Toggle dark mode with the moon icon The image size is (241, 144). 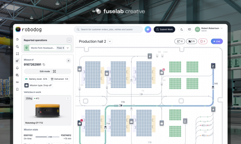(182, 29)
